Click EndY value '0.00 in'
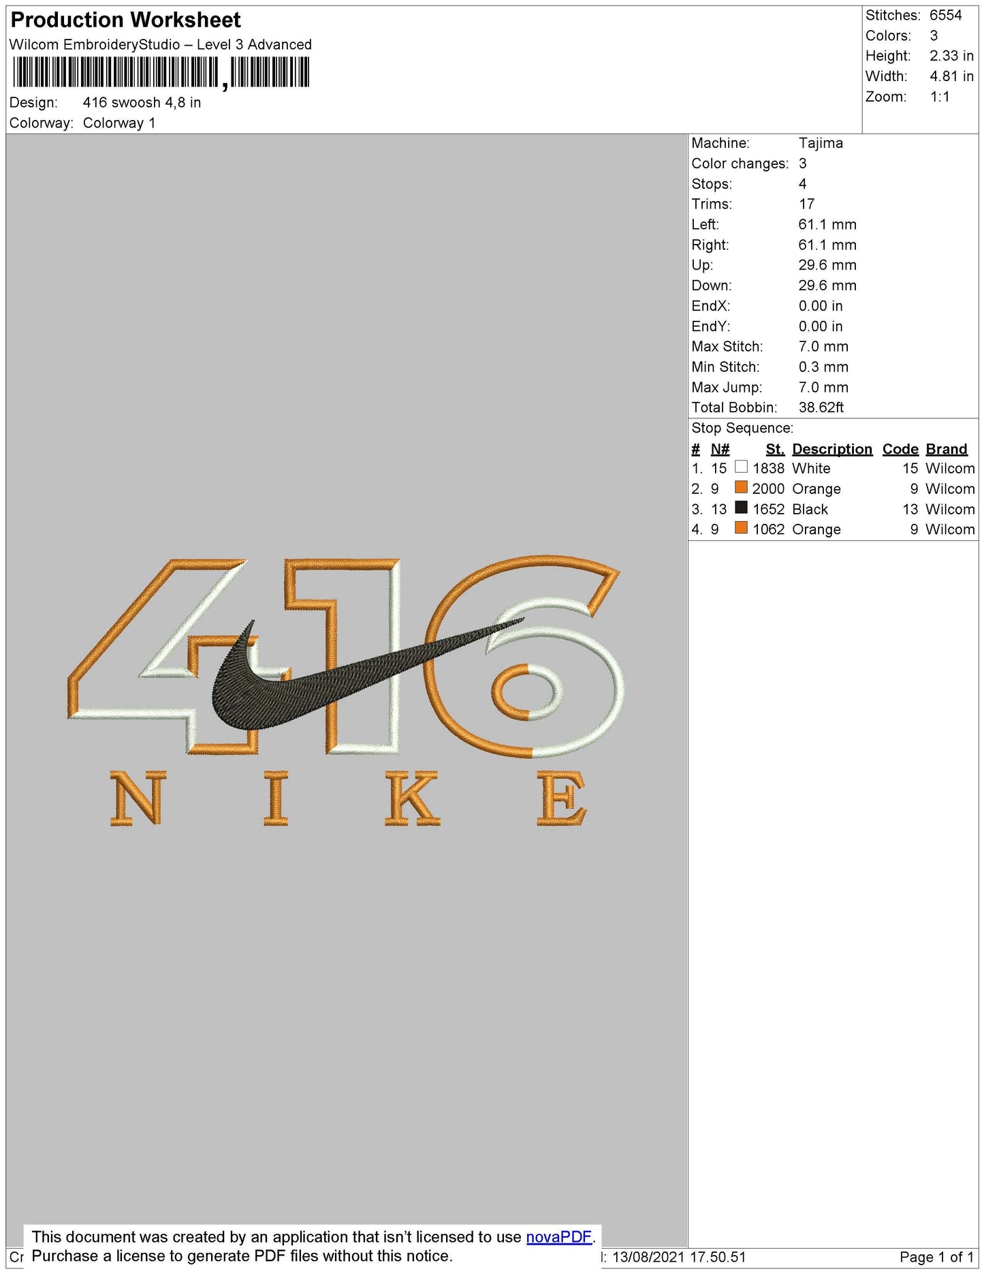 (821, 326)
